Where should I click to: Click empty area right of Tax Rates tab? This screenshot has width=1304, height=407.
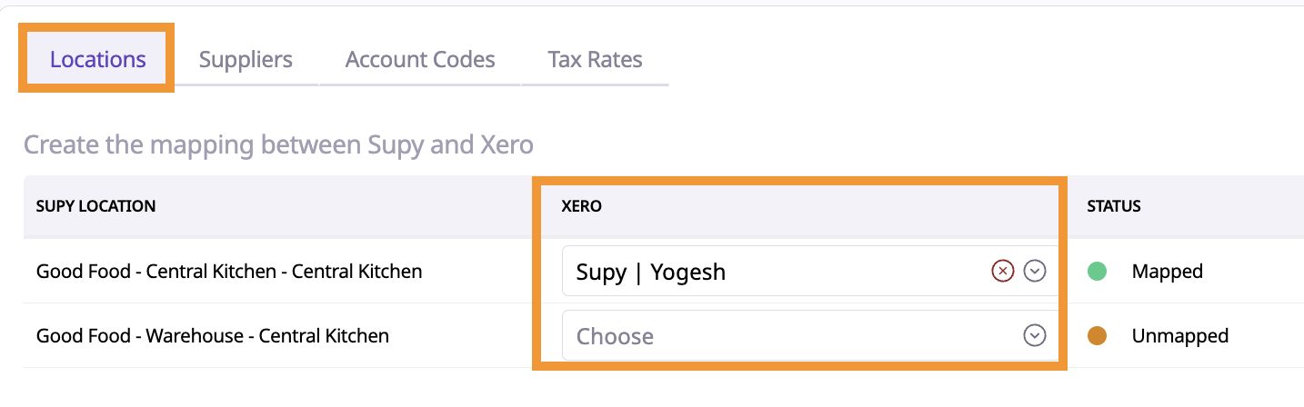pyautogui.click(x=909, y=60)
